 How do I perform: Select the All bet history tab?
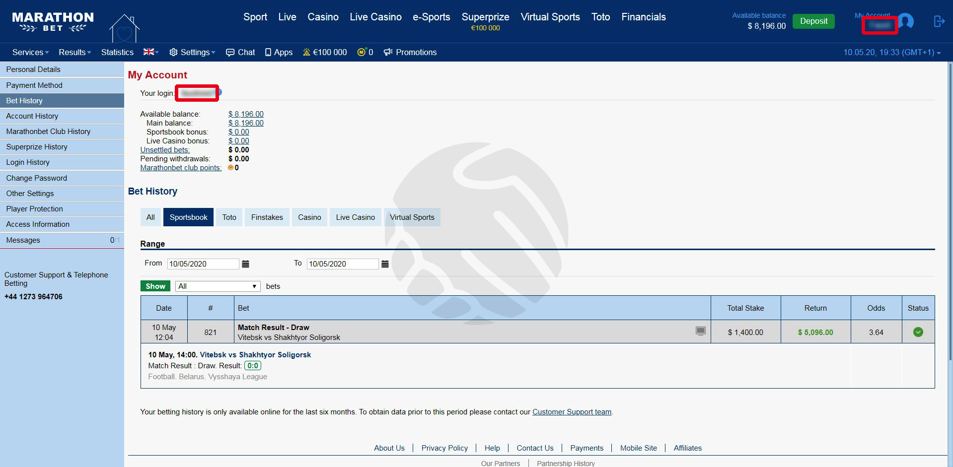[x=150, y=217]
